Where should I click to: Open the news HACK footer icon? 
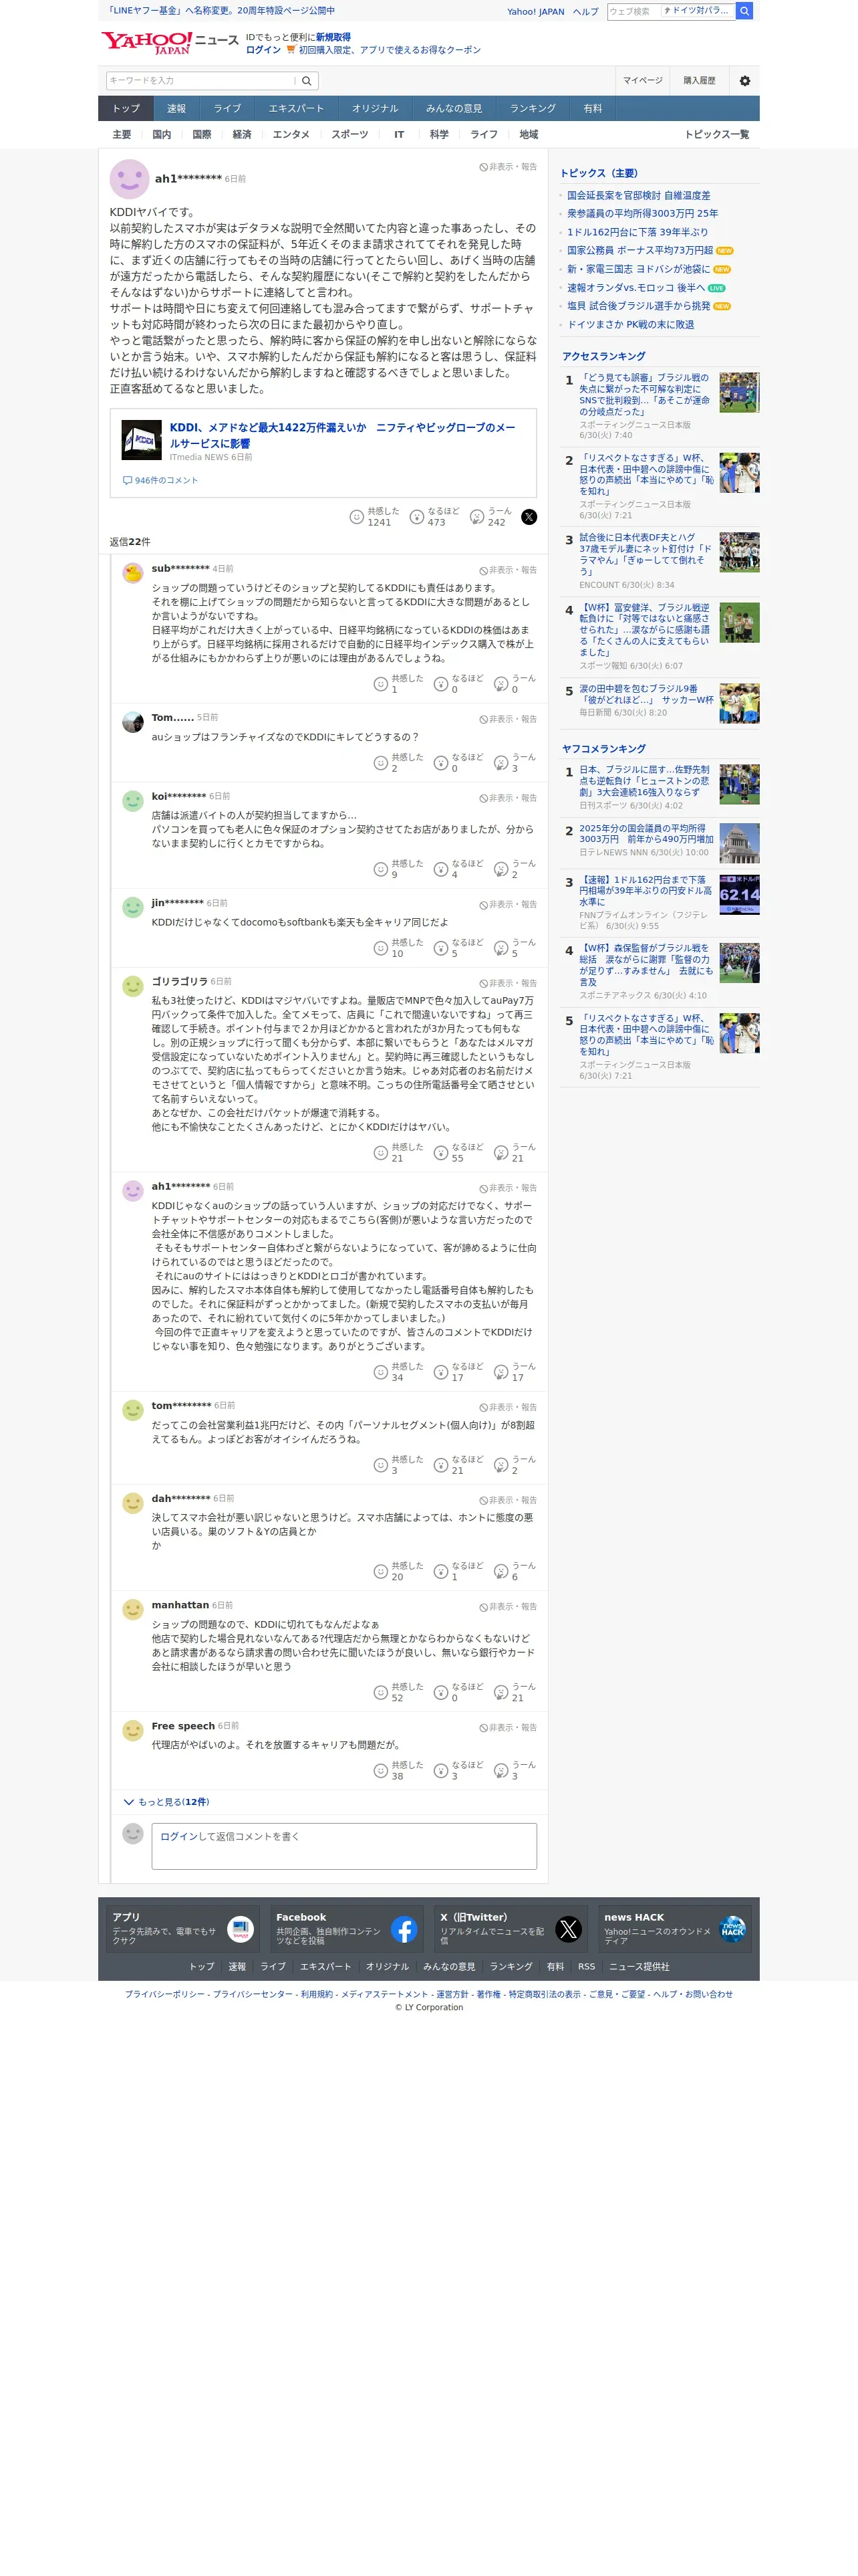click(x=733, y=1929)
